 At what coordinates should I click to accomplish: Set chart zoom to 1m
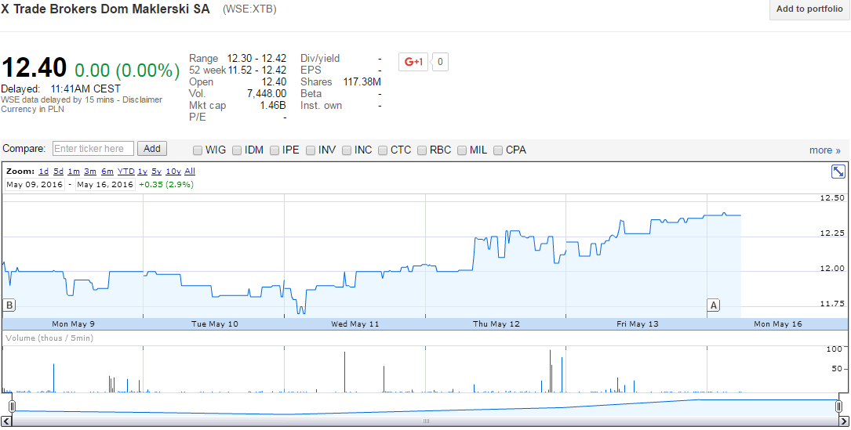click(x=74, y=172)
